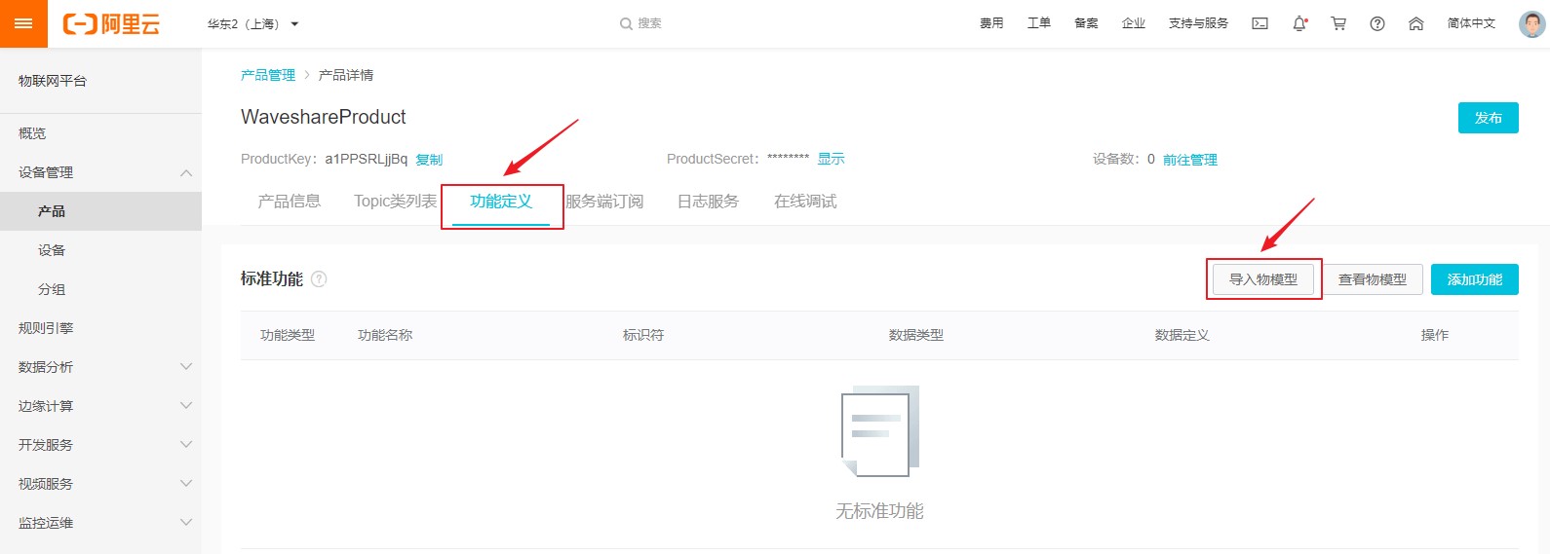Open the 日志服务 tab

pyautogui.click(x=708, y=202)
